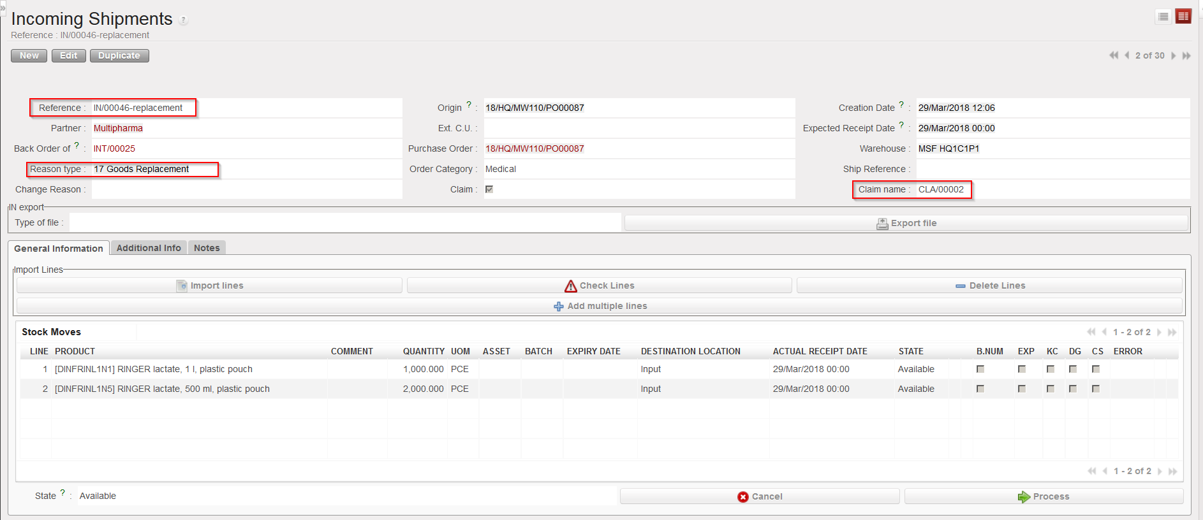
Task: Click the Type of file field
Action: (x=344, y=222)
